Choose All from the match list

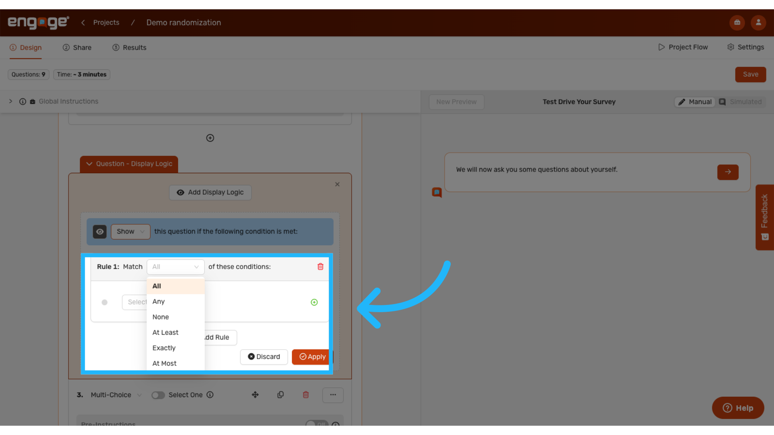(176, 286)
